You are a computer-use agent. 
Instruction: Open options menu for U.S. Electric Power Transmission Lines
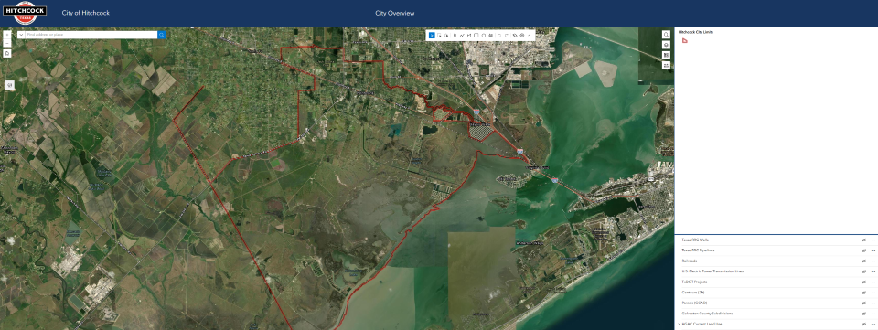pos(873,271)
